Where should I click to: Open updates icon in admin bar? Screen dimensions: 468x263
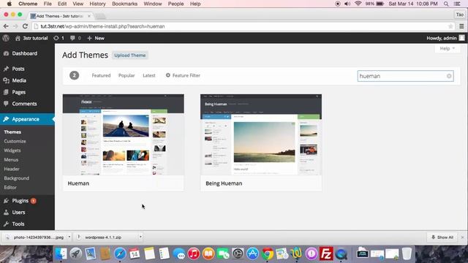pos(58,38)
